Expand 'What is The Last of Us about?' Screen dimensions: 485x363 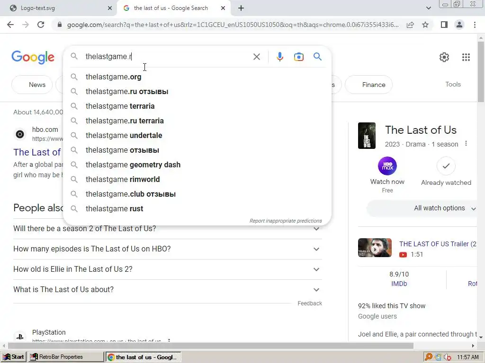(x=168, y=290)
